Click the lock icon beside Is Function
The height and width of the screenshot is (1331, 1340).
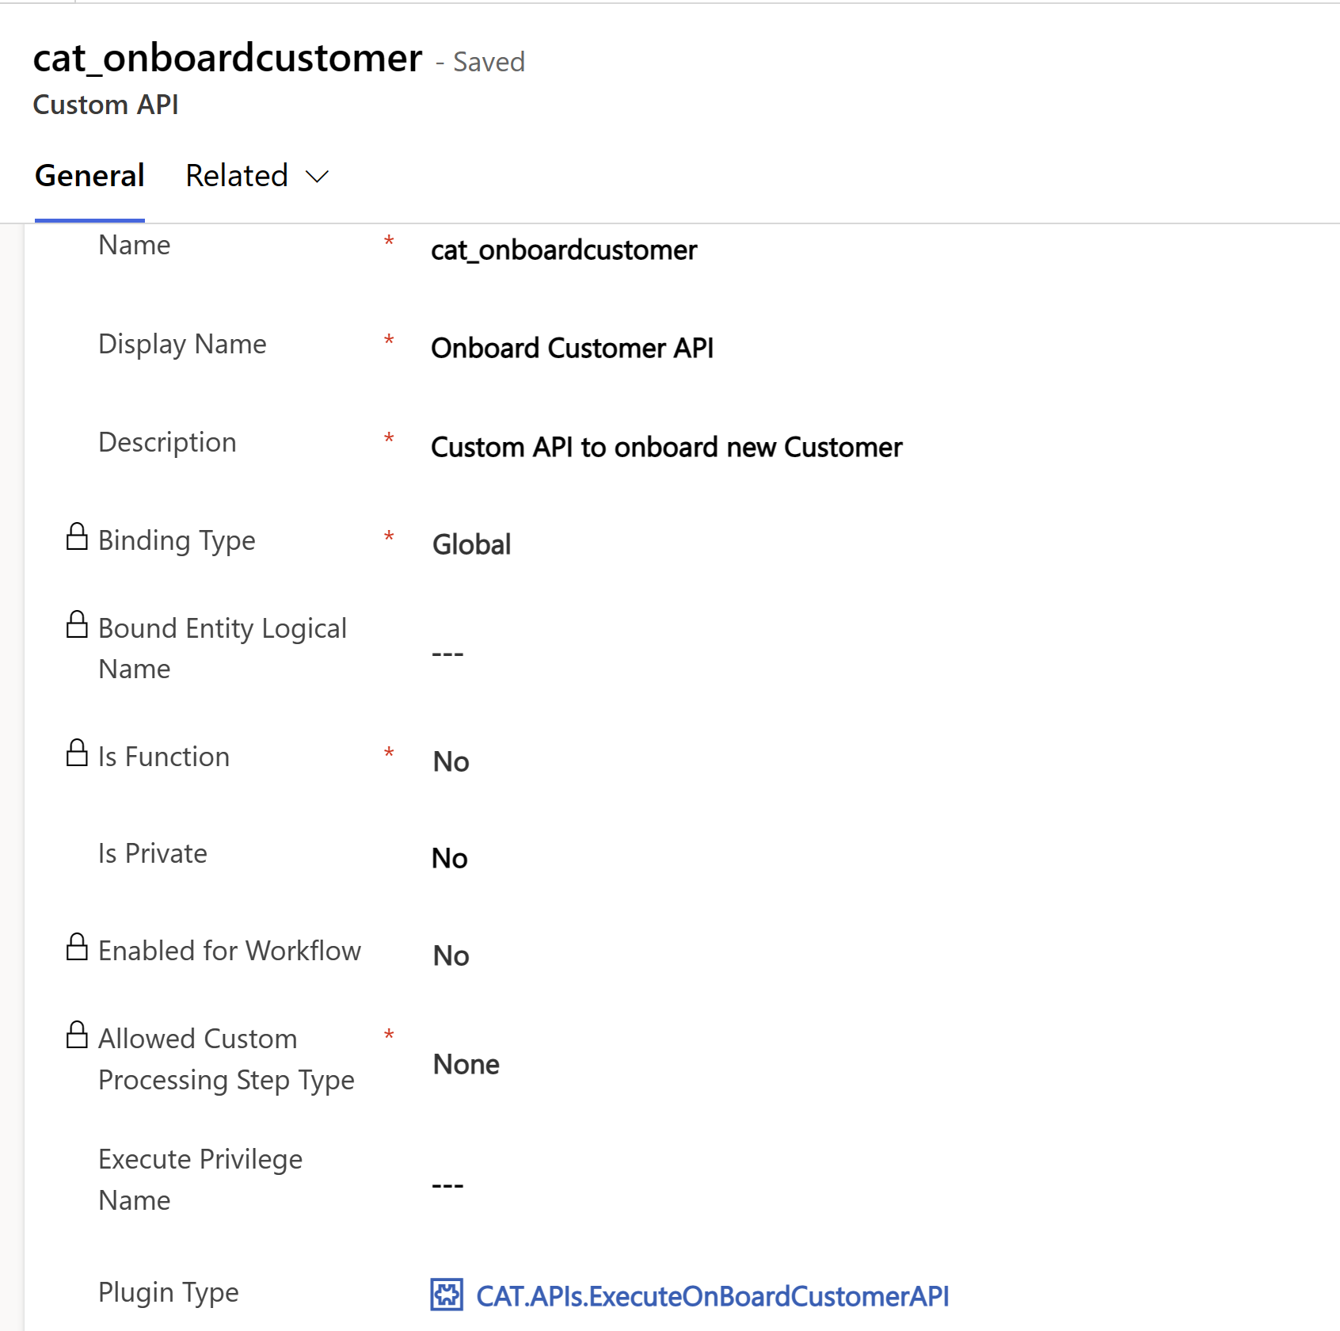pyautogui.click(x=77, y=753)
